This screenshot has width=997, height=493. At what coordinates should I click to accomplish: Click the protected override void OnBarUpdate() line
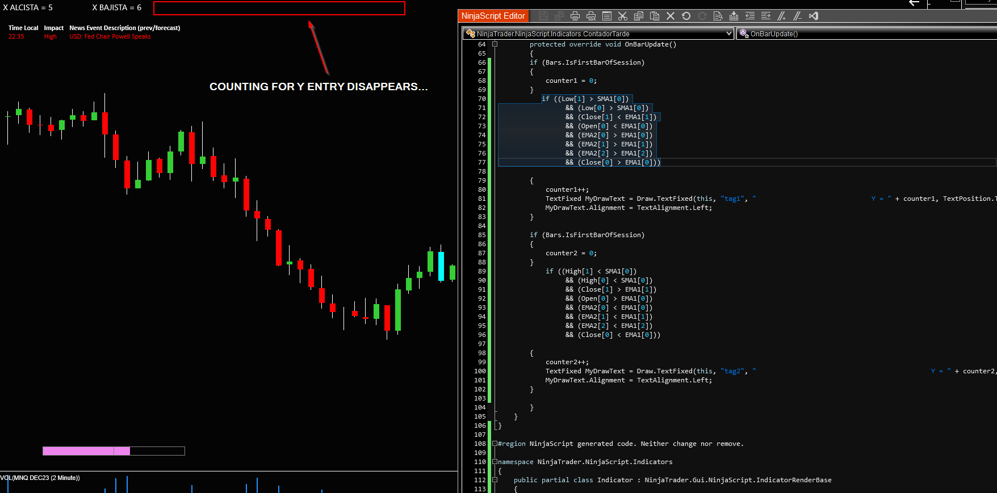[603, 44]
